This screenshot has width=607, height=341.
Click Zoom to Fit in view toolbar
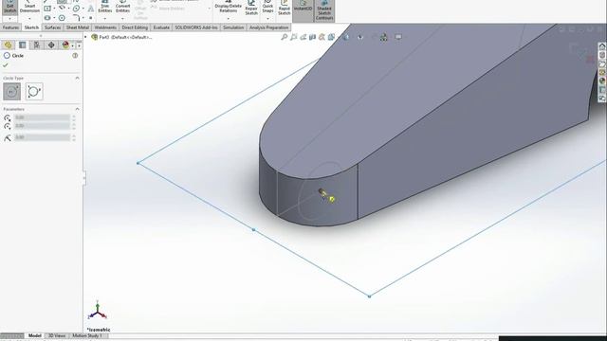285,37
